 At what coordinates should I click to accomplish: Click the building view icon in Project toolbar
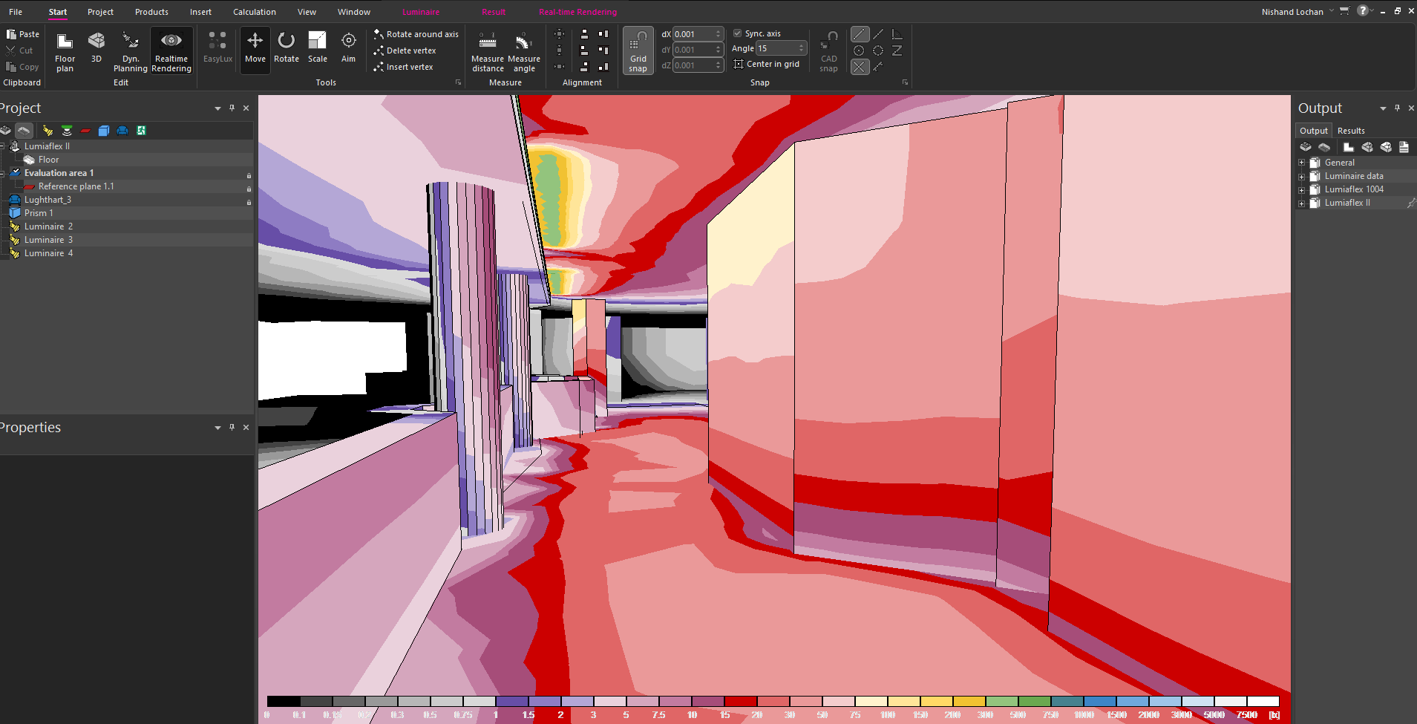pyautogui.click(x=6, y=131)
